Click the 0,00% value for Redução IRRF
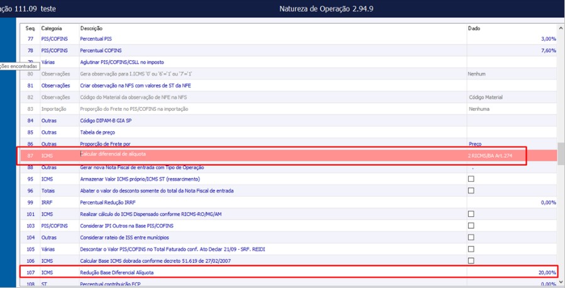 (549, 202)
